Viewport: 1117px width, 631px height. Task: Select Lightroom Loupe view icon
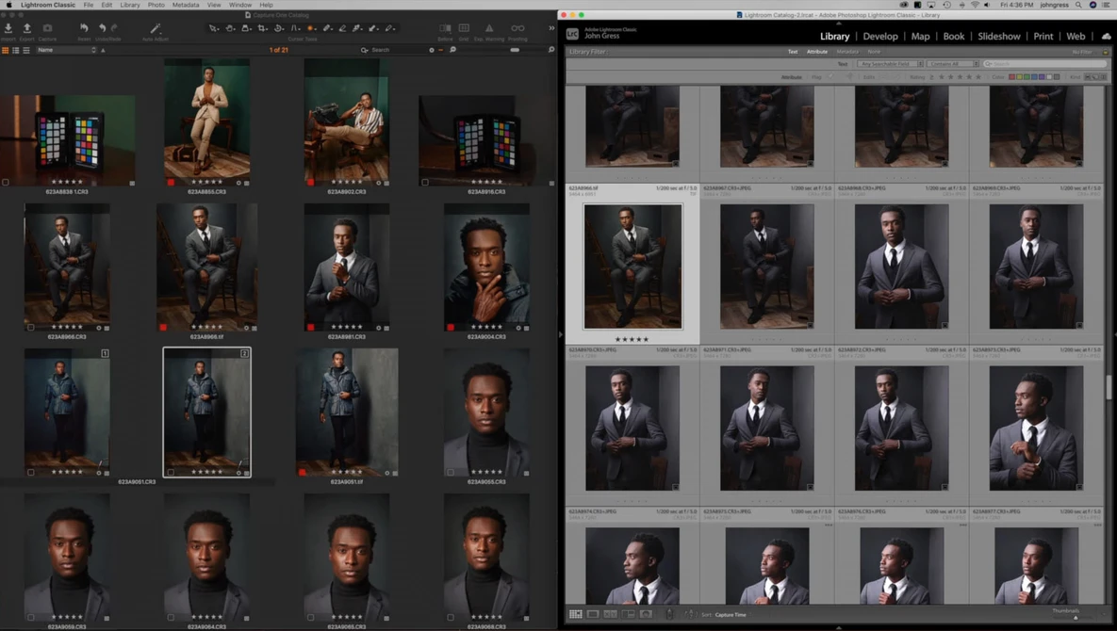coord(593,614)
